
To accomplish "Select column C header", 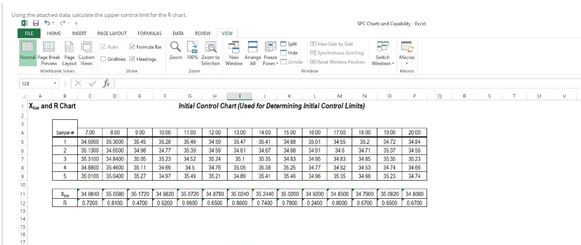I will [x=90, y=96].
